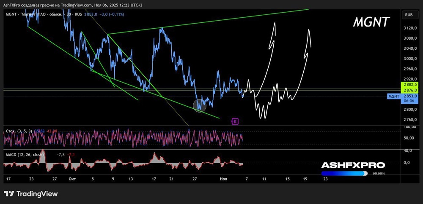Click the red stochastic value 42,88

(52, 131)
